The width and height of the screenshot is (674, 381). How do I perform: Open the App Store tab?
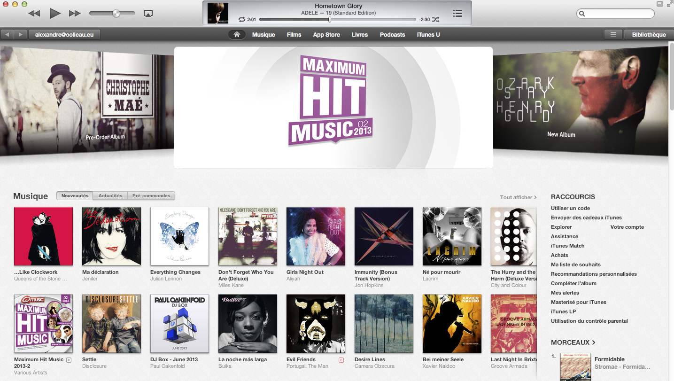coord(326,35)
